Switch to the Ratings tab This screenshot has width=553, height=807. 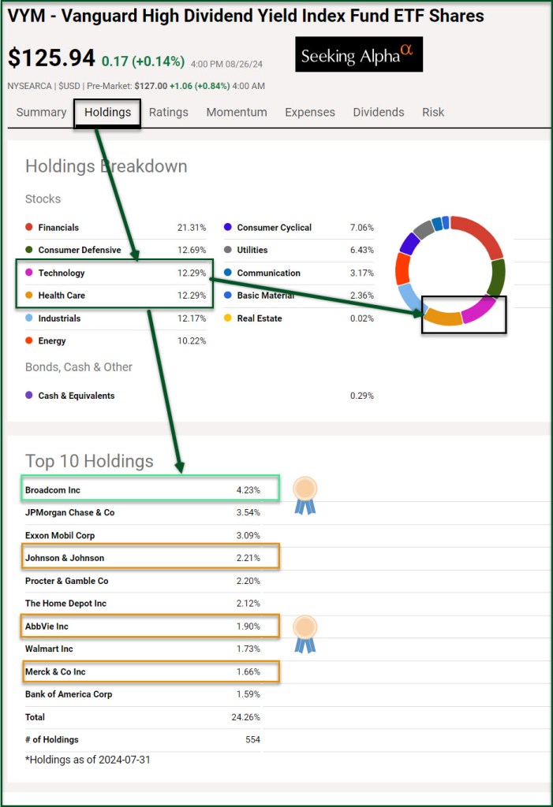[x=169, y=112]
